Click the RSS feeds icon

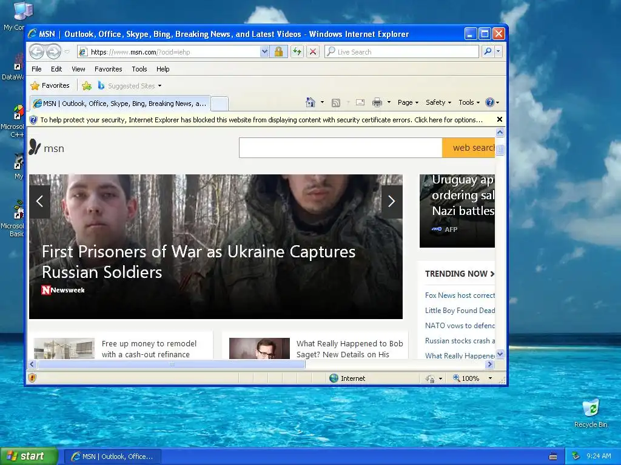click(336, 103)
